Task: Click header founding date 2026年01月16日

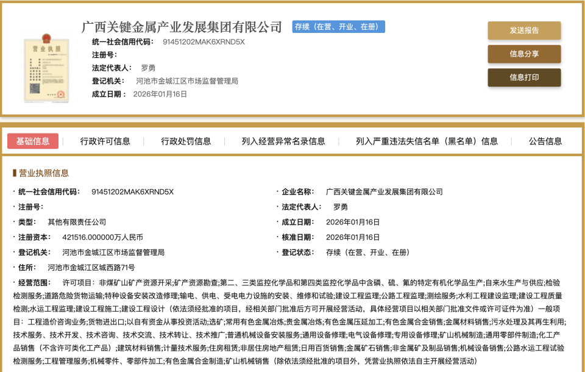Action: point(160,94)
